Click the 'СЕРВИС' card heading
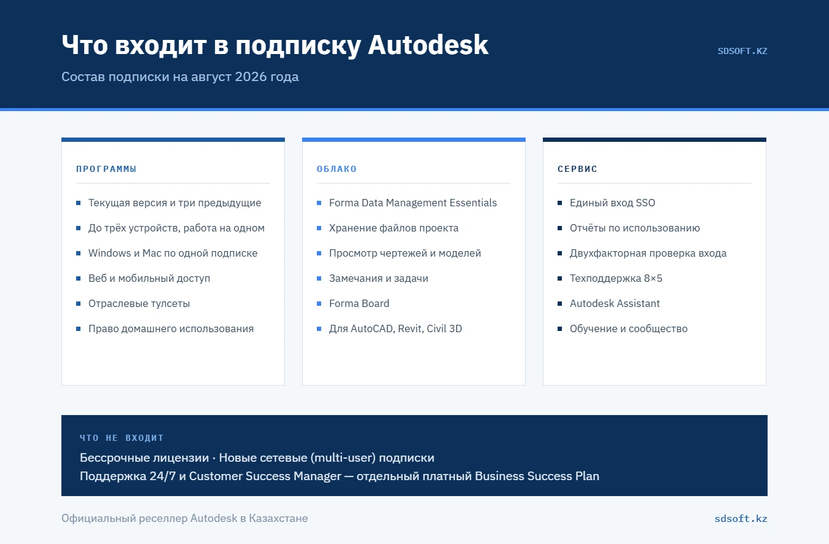This screenshot has width=829, height=544. (x=577, y=169)
